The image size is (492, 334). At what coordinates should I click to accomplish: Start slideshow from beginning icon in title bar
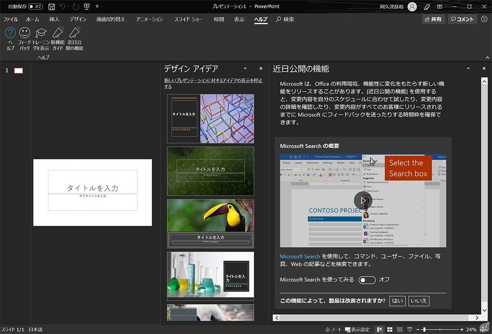[87, 7]
